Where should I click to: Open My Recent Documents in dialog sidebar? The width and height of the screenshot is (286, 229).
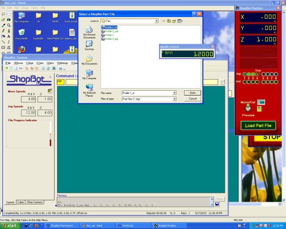(x=89, y=32)
